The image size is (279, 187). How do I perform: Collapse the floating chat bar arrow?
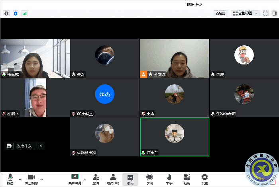tap(41, 146)
